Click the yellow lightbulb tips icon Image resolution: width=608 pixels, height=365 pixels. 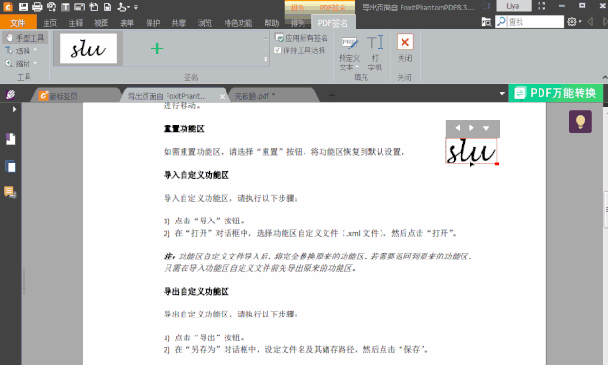point(580,122)
